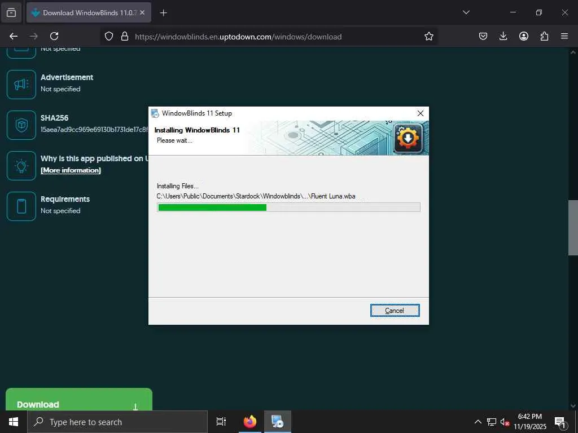Screen dimensions: 578x433
Task: Click the Requirements phone icon
Action: [21, 206]
